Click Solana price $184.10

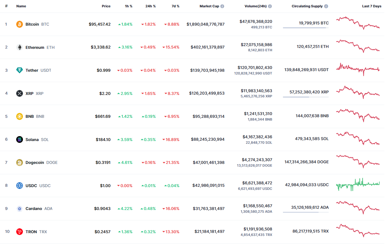[x=103, y=139]
